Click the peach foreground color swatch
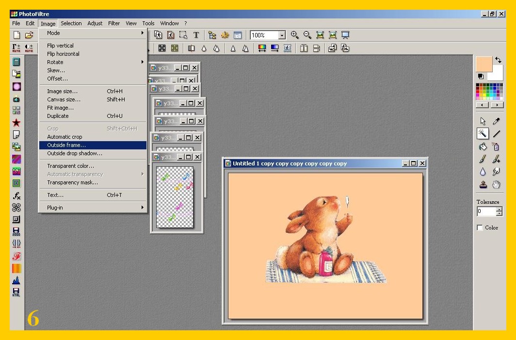This screenshot has width=516, height=340. point(484,64)
